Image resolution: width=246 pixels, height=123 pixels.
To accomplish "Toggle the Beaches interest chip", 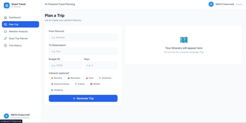I will (x=56, y=78).
